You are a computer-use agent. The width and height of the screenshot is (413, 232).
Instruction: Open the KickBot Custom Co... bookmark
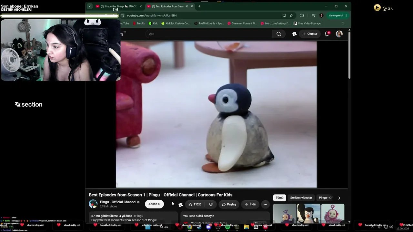(x=175, y=23)
